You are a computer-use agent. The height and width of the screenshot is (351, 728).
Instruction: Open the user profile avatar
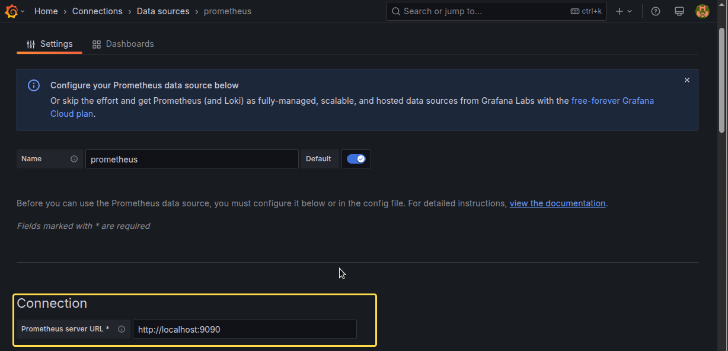pos(703,11)
